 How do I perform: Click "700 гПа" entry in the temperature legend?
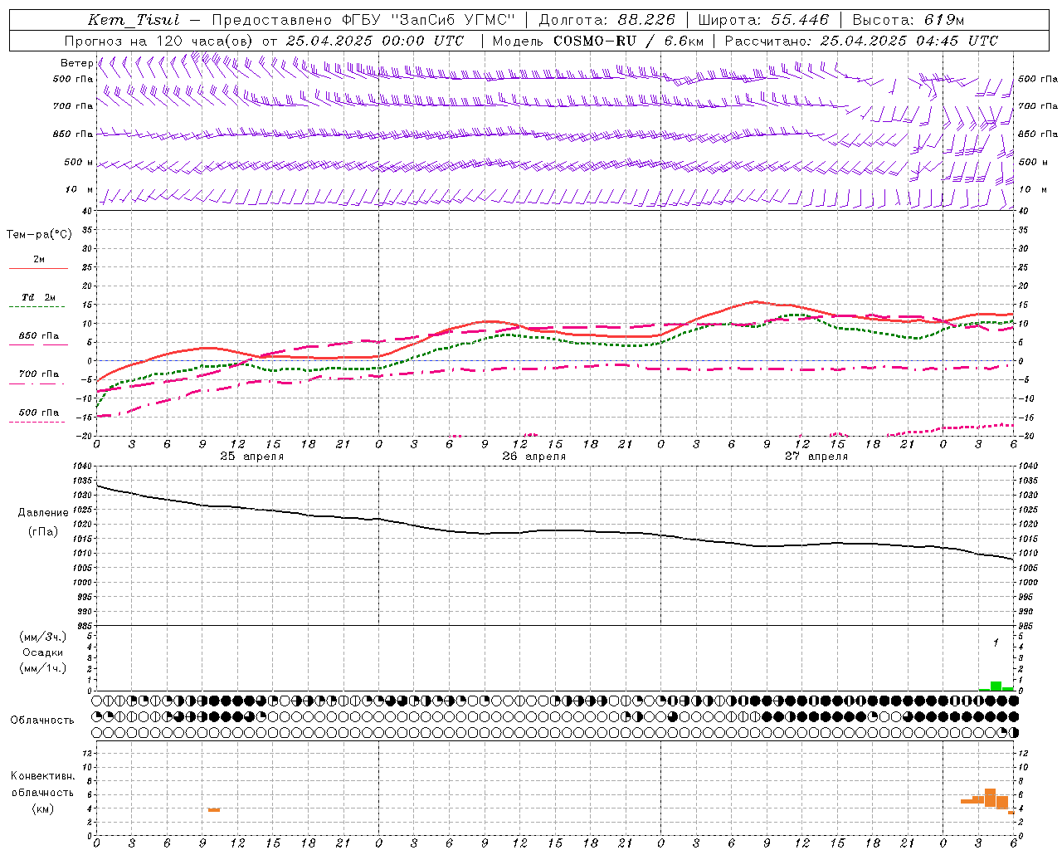pos(38,374)
